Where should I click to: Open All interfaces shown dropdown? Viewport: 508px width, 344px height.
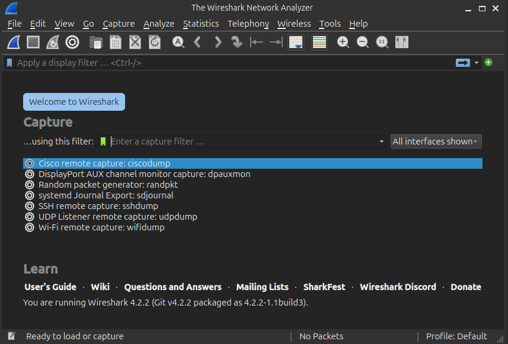[x=436, y=142]
